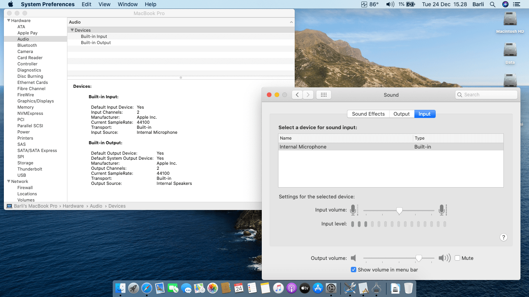Go back using the left chevron button
The image size is (529, 297).
click(x=297, y=95)
